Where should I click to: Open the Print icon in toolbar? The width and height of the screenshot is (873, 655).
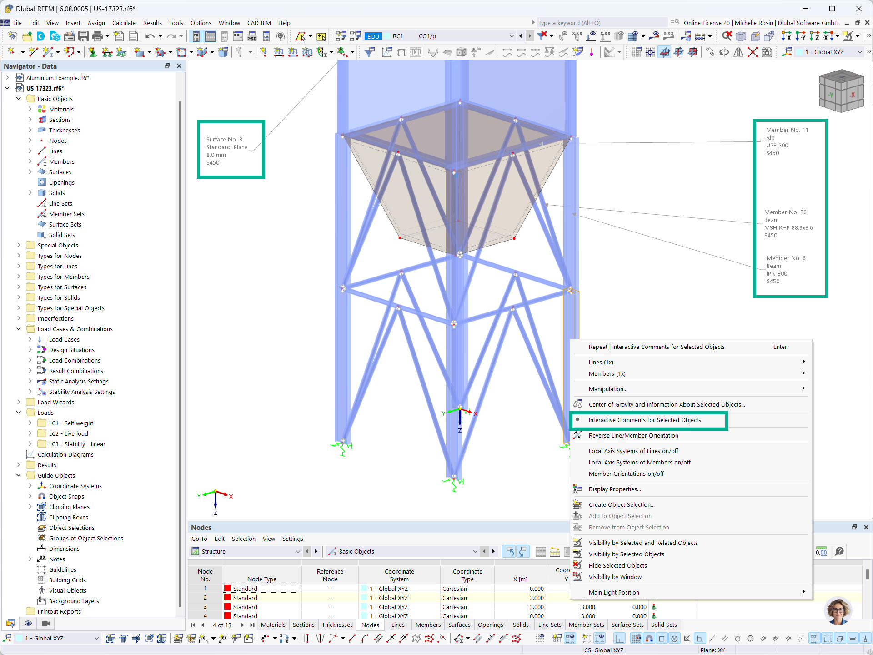(x=97, y=36)
